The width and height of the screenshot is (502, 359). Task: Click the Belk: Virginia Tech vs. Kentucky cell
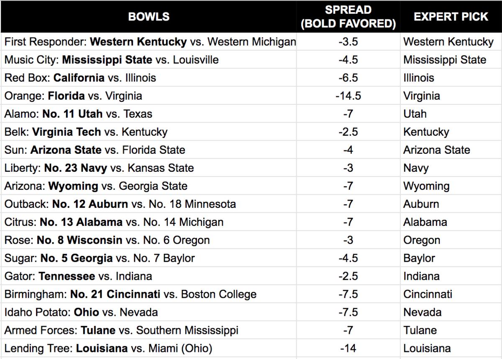[x=86, y=132]
